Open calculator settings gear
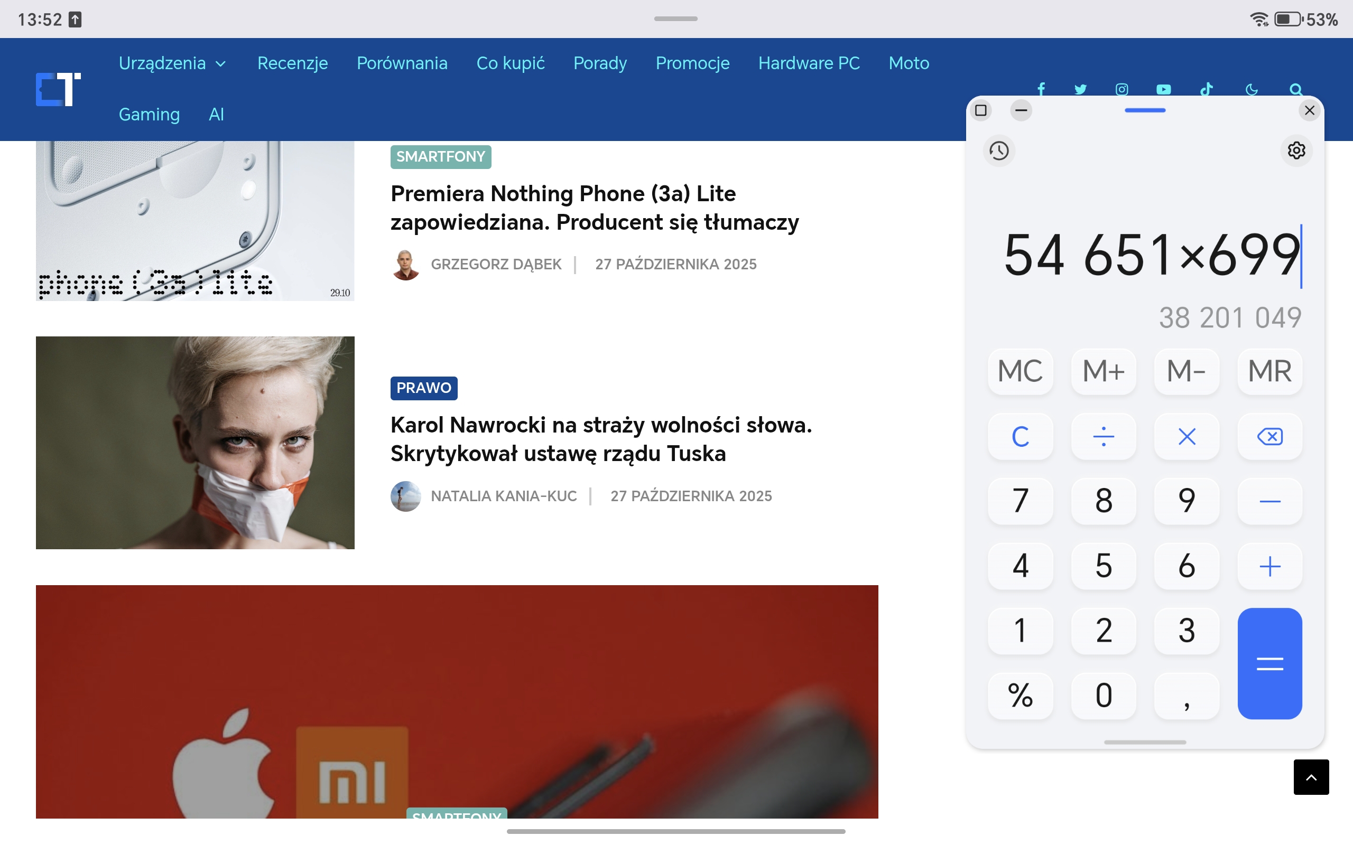This screenshot has width=1353, height=845. (x=1296, y=151)
